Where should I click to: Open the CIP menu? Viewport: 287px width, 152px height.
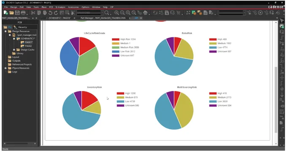tap(112, 7)
